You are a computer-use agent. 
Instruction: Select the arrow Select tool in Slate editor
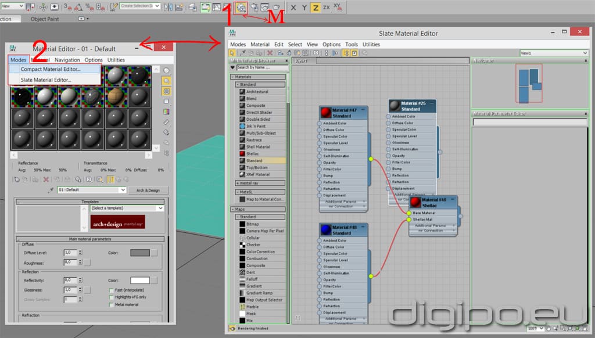coord(231,53)
